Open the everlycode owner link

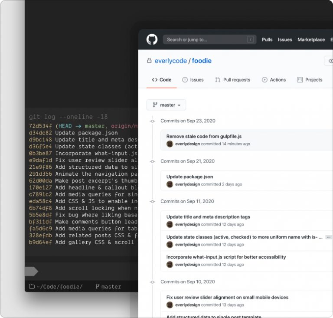(x=170, y=61)
